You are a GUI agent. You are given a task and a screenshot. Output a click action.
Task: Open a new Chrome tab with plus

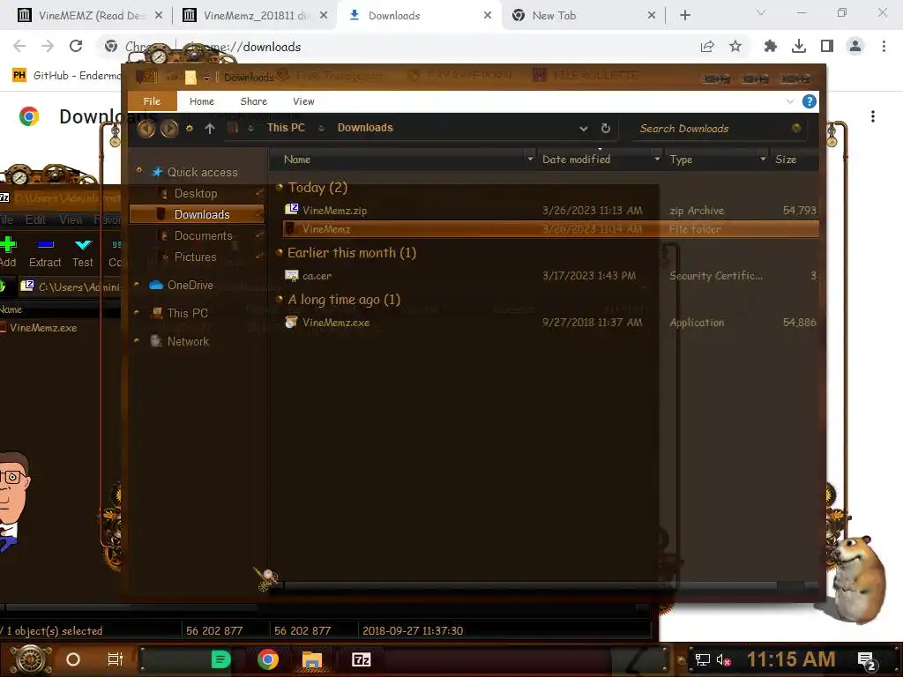pos(684,16)
